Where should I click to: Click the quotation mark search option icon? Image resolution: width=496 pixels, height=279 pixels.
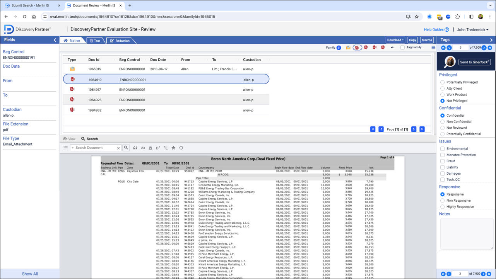135,148
